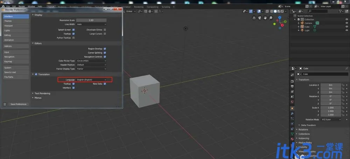Toggle viewport gizmos icon
Viewport: 350px width, 159px height.
251,11
